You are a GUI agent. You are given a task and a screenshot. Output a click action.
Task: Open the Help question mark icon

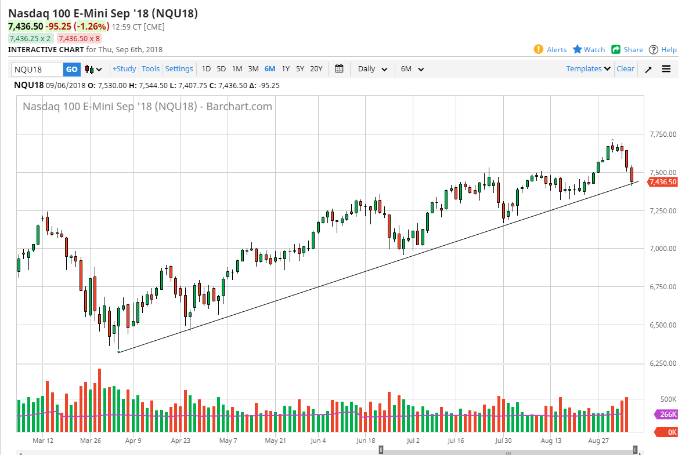click(x=655, y=50)
